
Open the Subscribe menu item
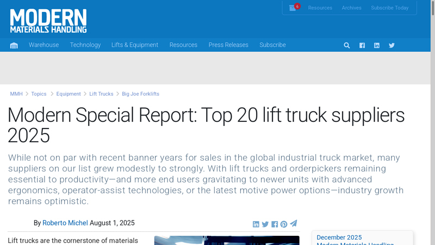pos(272,45)
